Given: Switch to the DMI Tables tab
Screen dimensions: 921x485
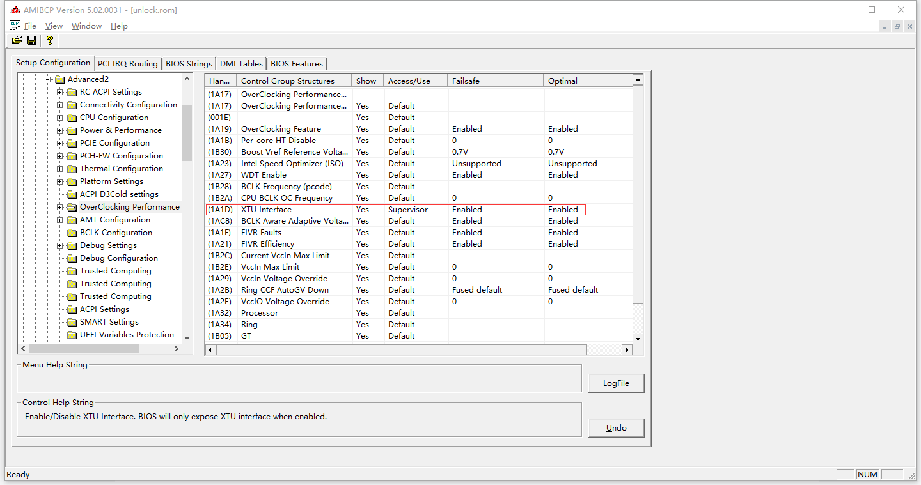Looking at the screenshot, I should [241, 63].
